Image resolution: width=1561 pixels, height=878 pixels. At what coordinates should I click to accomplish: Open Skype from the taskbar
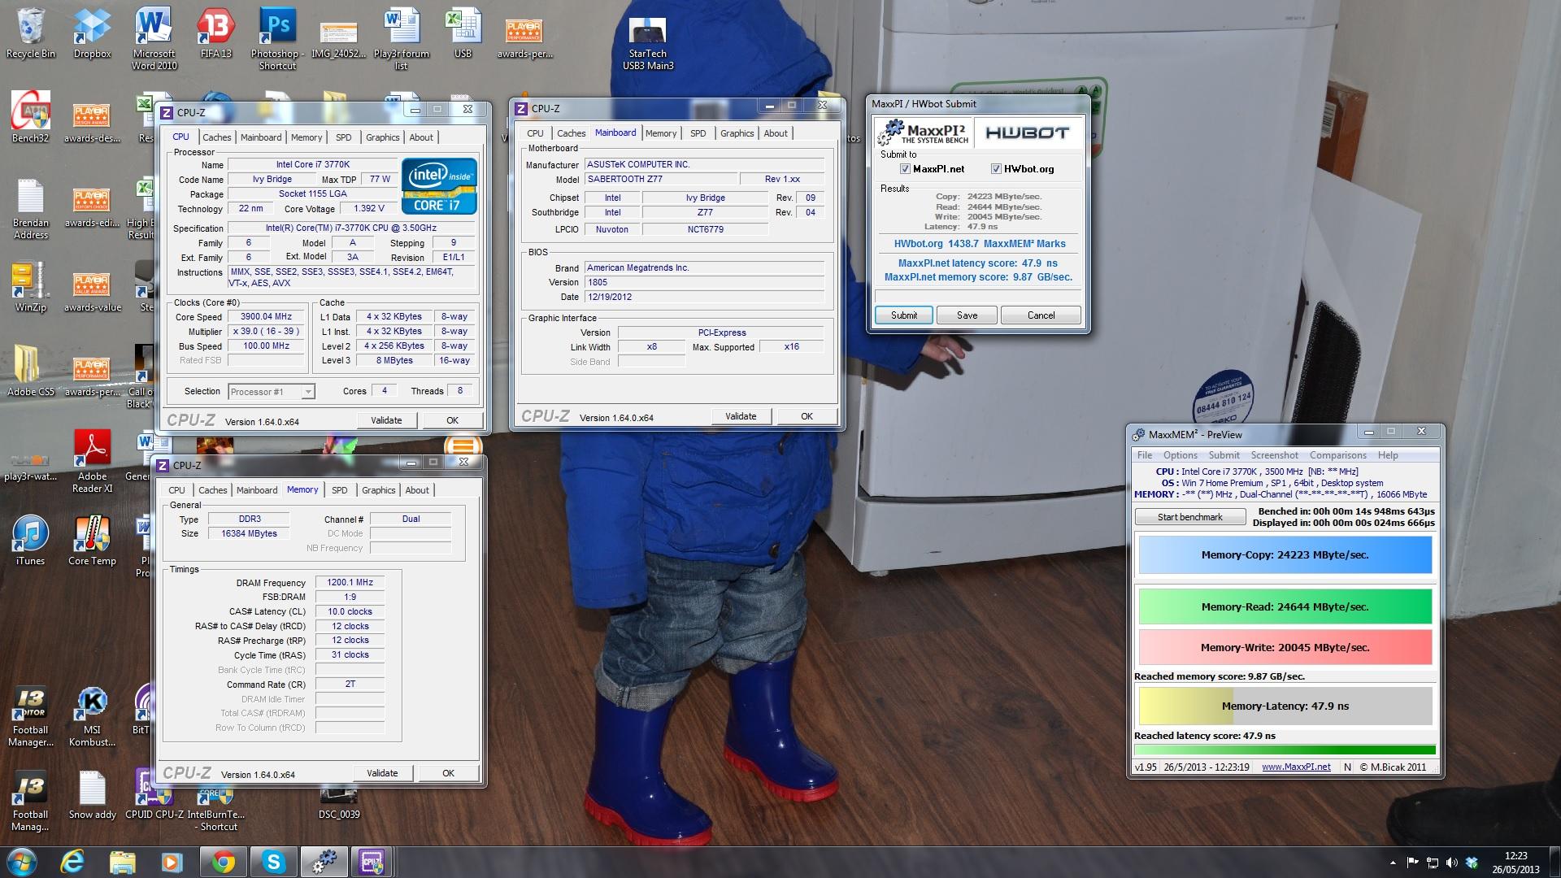(x=273, y=862)
